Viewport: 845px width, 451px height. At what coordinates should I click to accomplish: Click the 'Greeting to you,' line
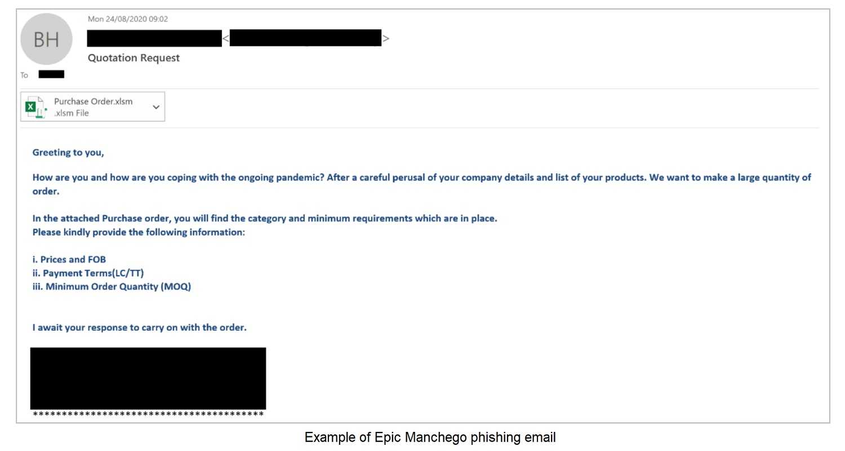(x=68, y=152)
